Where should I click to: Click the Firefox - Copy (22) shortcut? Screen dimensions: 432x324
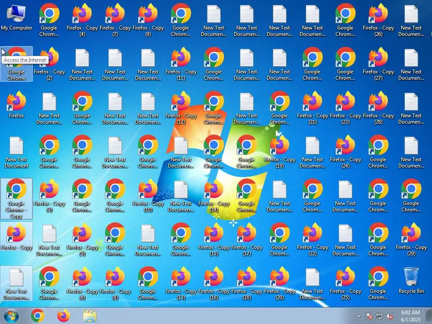point(313,240)
